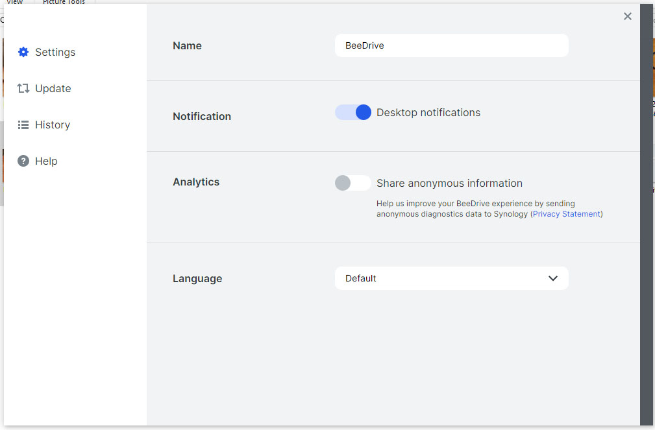Click the chevron arrow in Language selector

pos(553,278)
